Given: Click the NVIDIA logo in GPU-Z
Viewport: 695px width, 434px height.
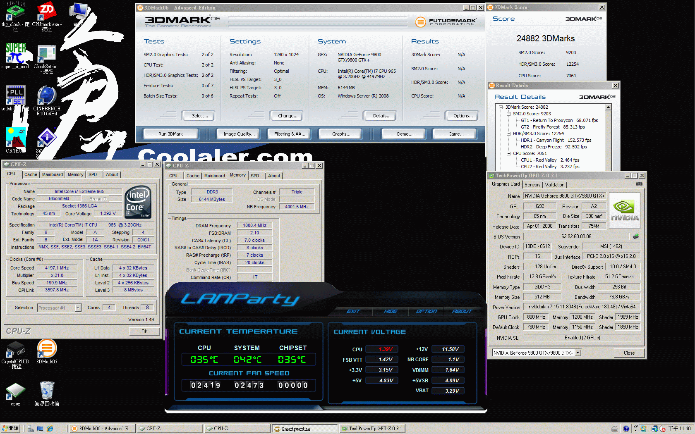Looking at the screenshot, I should point(625,211).
